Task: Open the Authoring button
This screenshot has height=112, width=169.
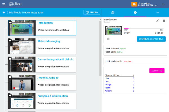Action: tap(157, 71)
